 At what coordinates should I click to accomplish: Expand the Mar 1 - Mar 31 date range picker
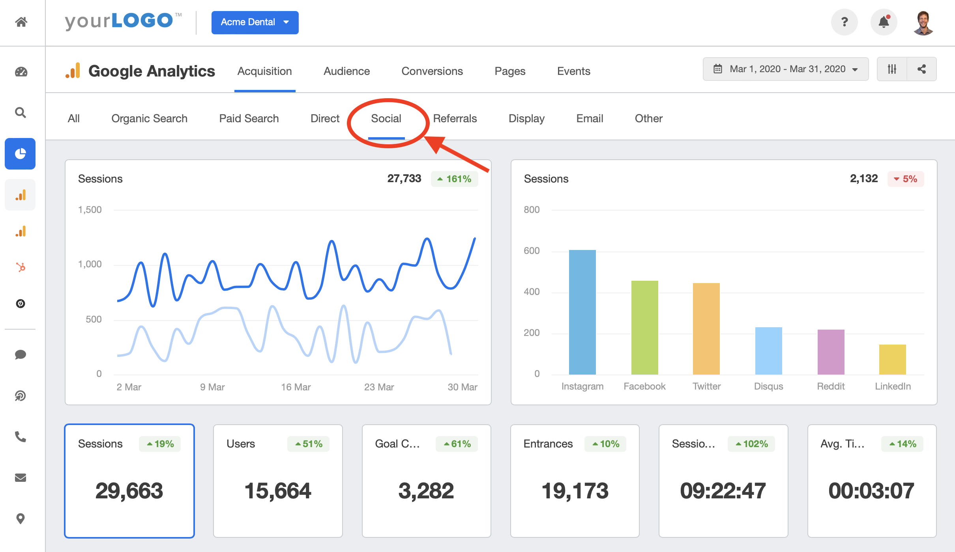pos(785,69)
